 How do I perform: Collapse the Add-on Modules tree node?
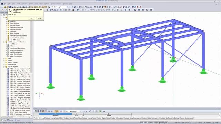point(4,66)
